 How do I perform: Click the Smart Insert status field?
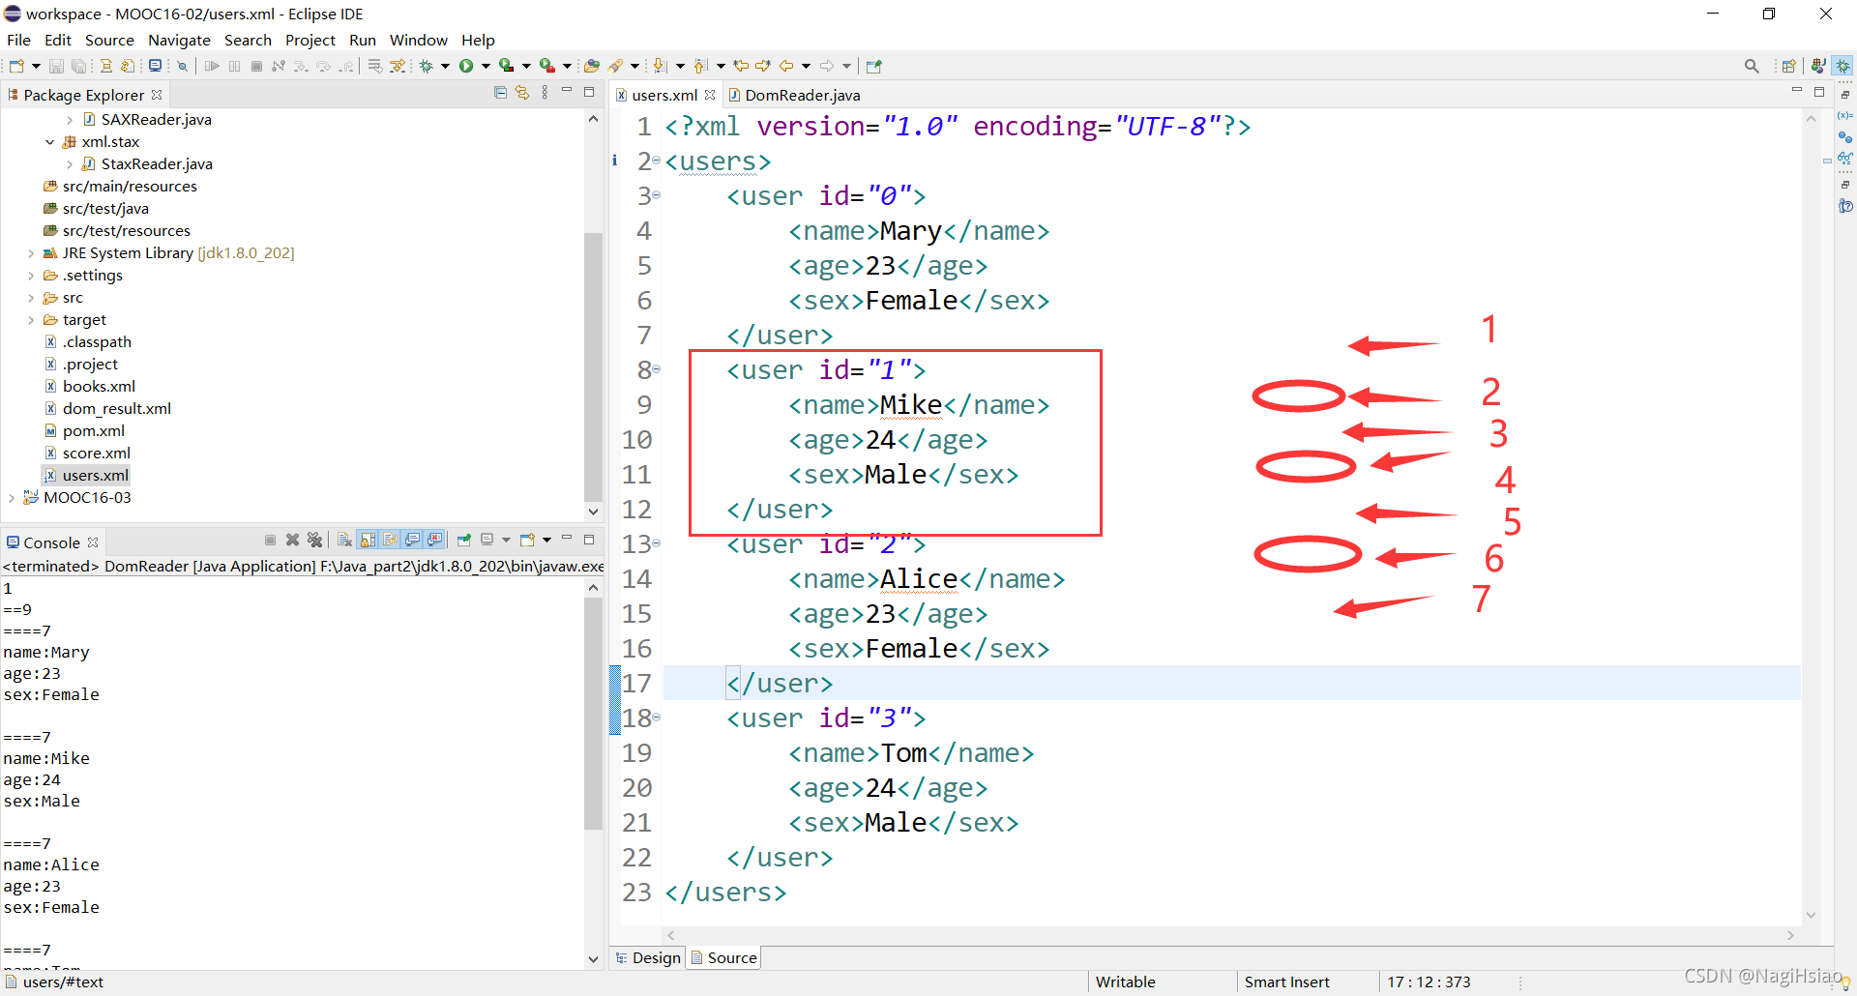tap(1286, 982)
